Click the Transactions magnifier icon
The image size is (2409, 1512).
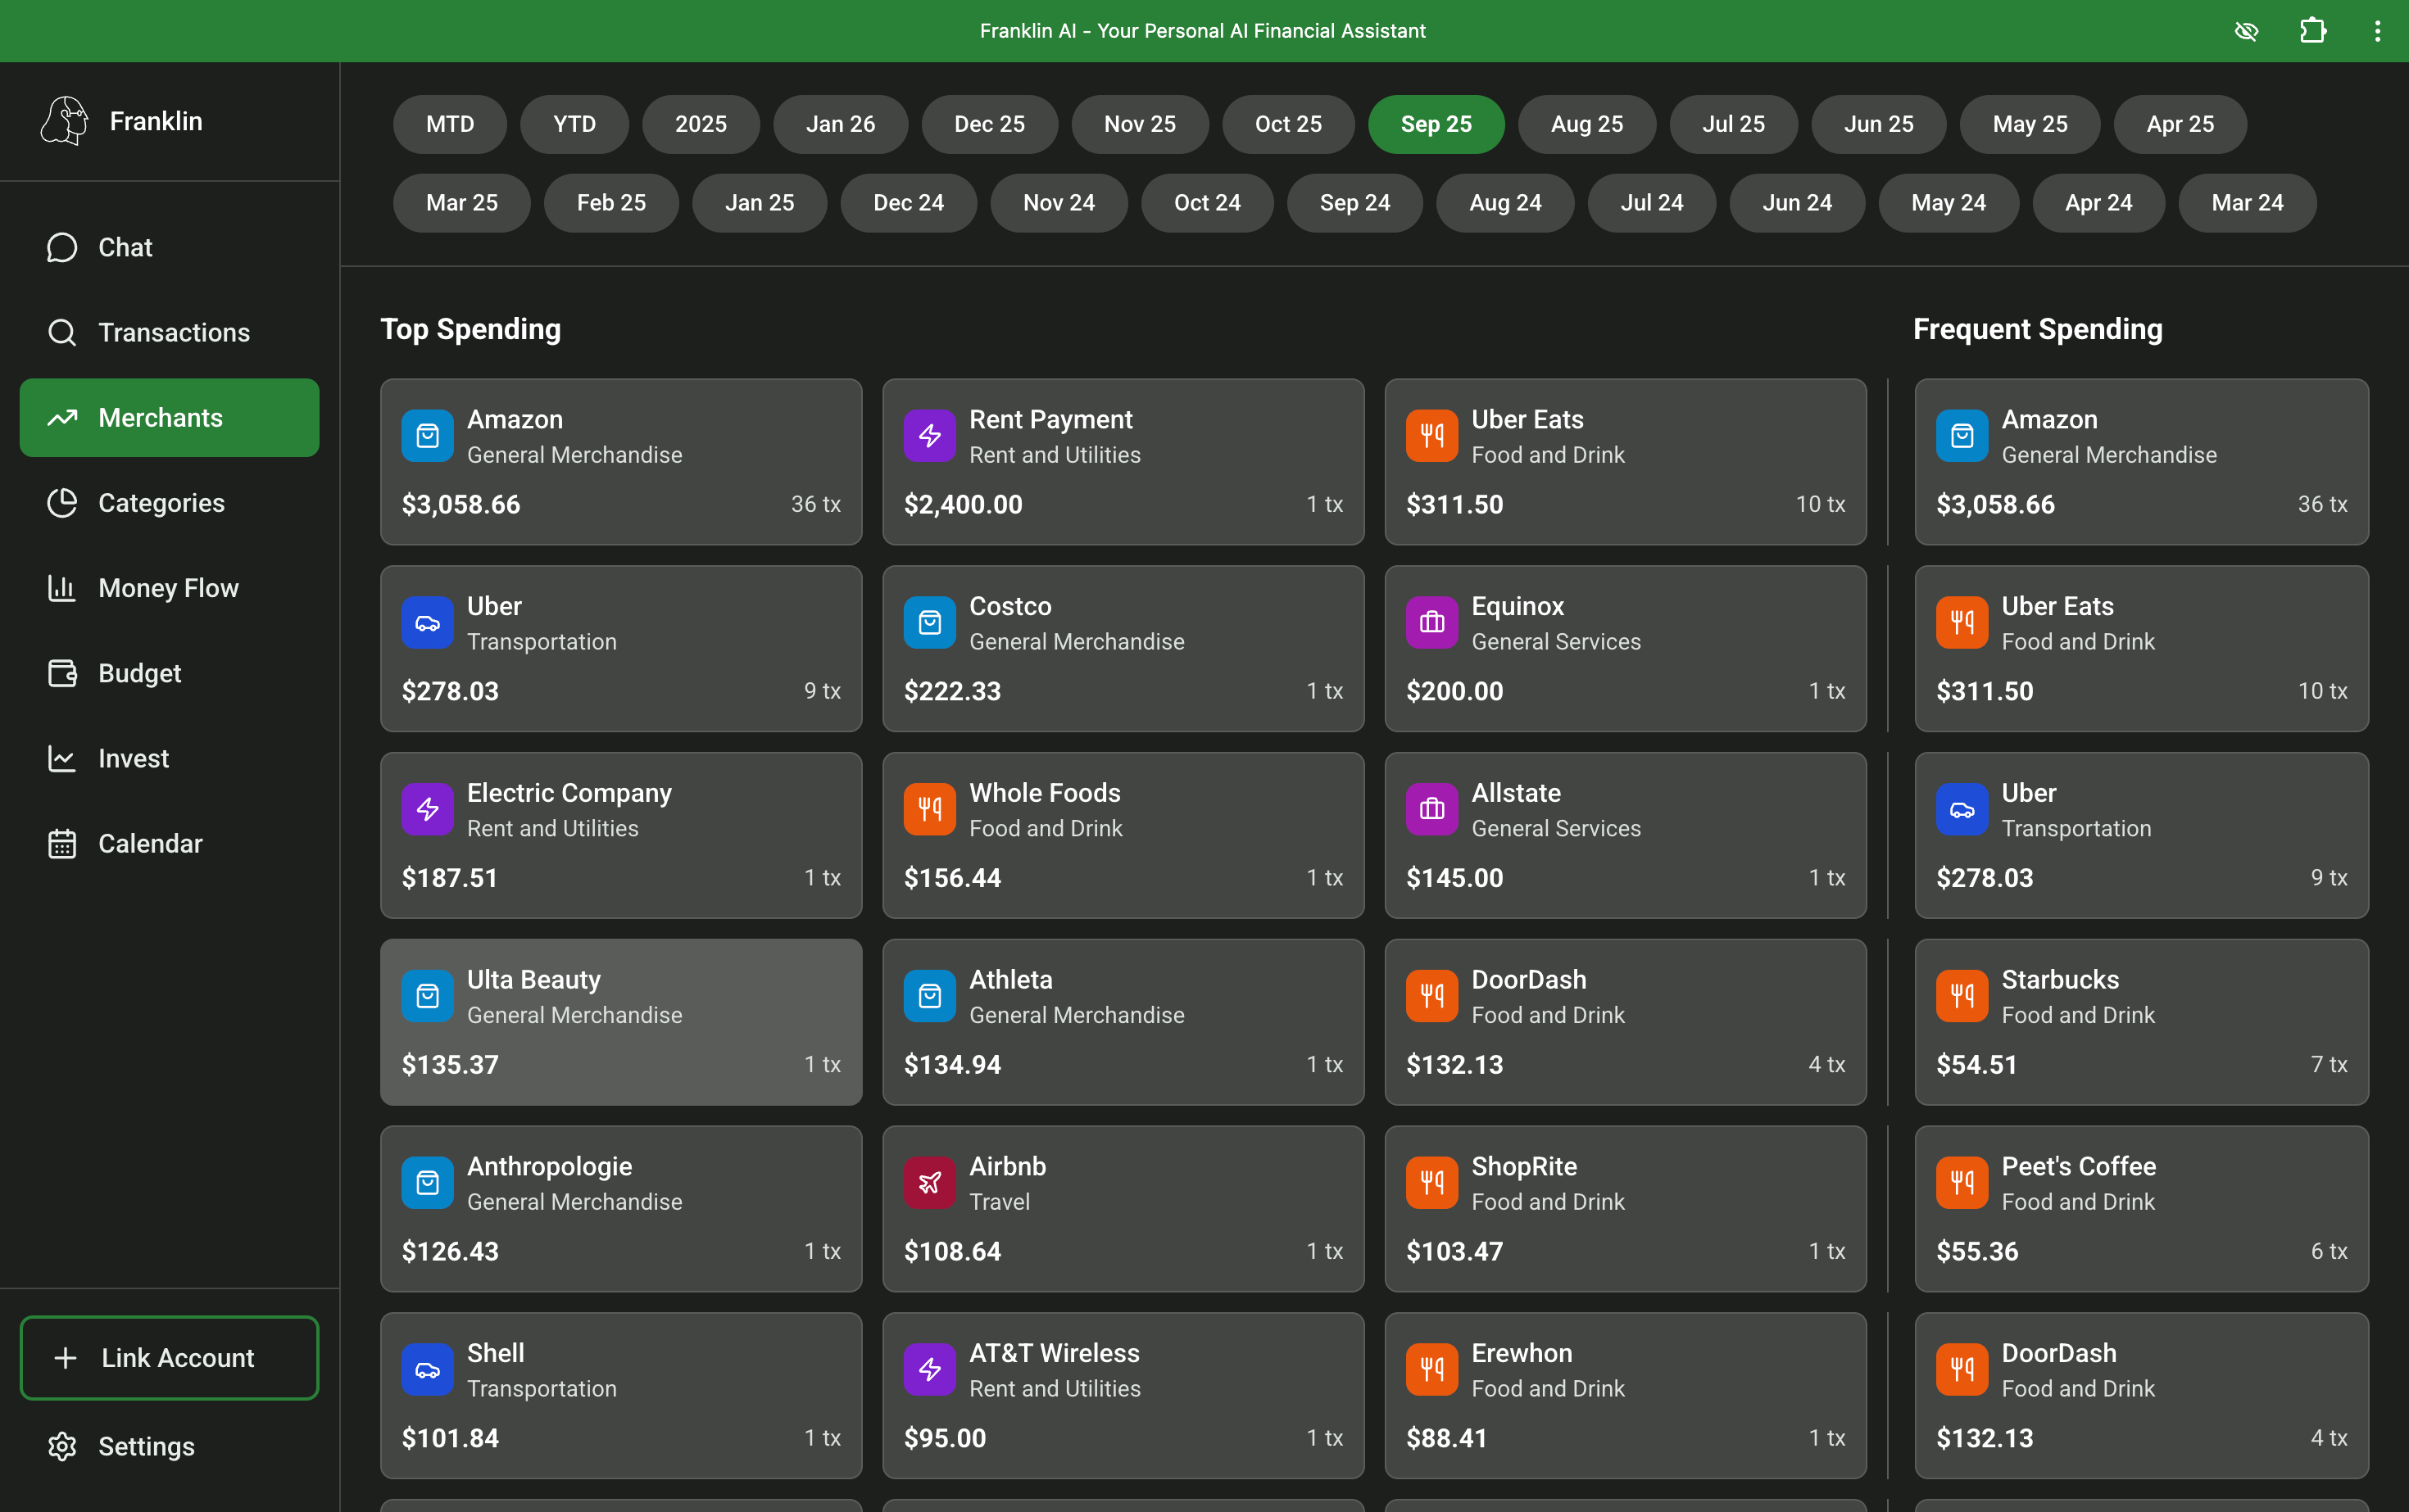pos(62,332)
